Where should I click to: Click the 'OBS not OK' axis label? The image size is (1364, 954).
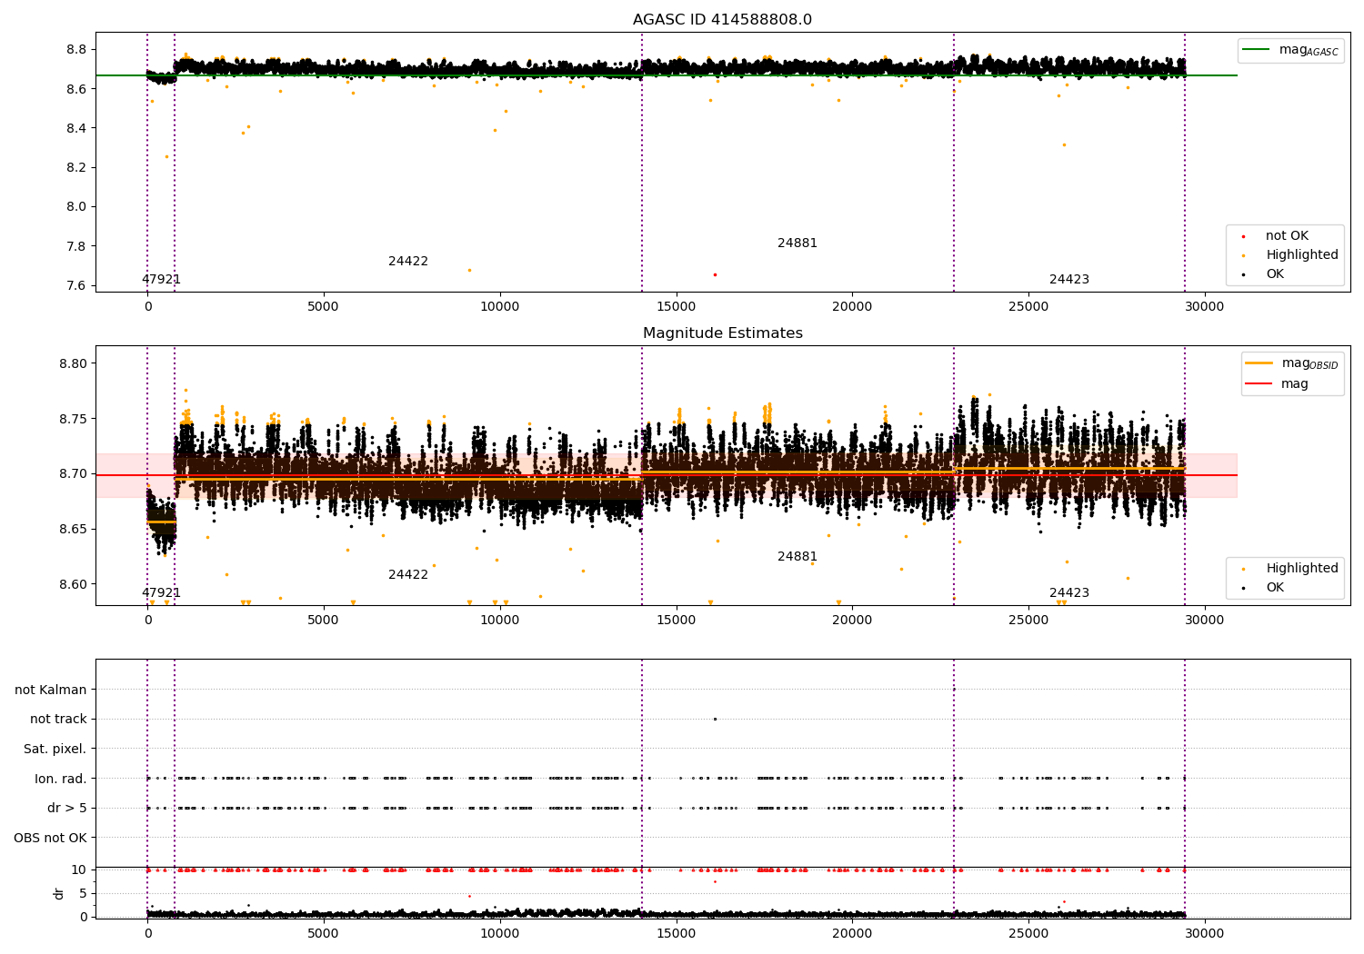click(x=51, y=838)
